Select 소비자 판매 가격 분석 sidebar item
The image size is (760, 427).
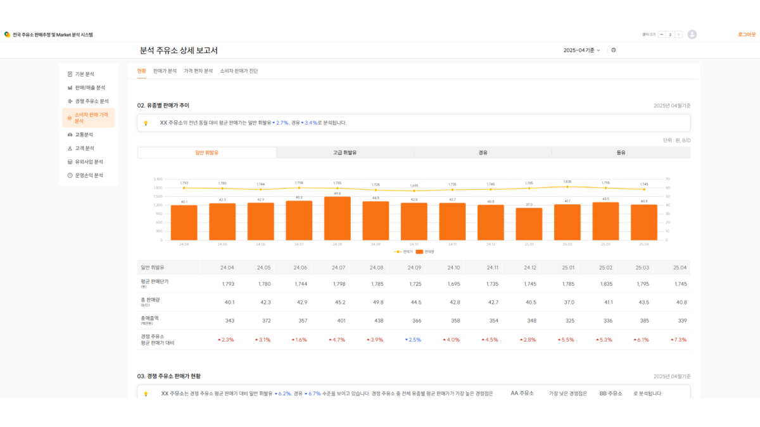point(88,118)
